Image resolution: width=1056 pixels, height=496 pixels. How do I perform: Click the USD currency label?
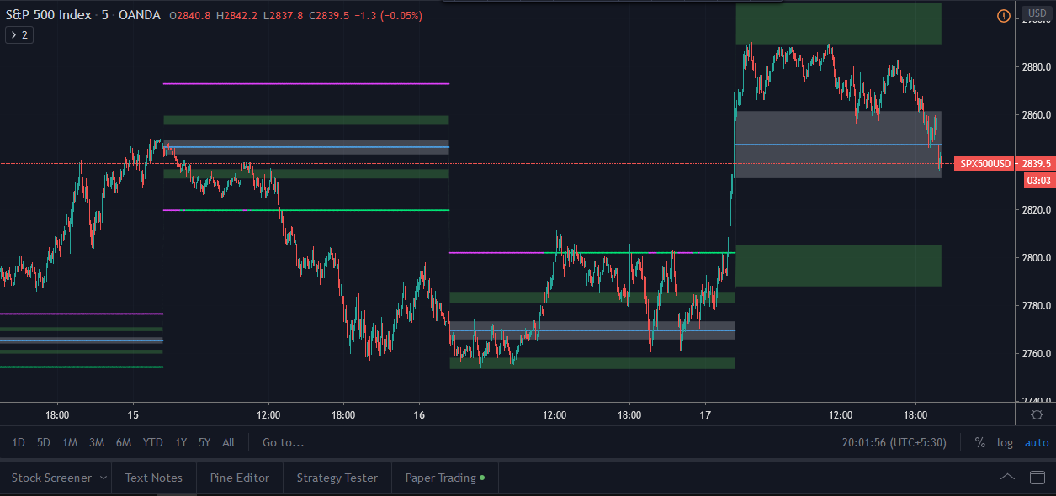[x=1036, y=13]
